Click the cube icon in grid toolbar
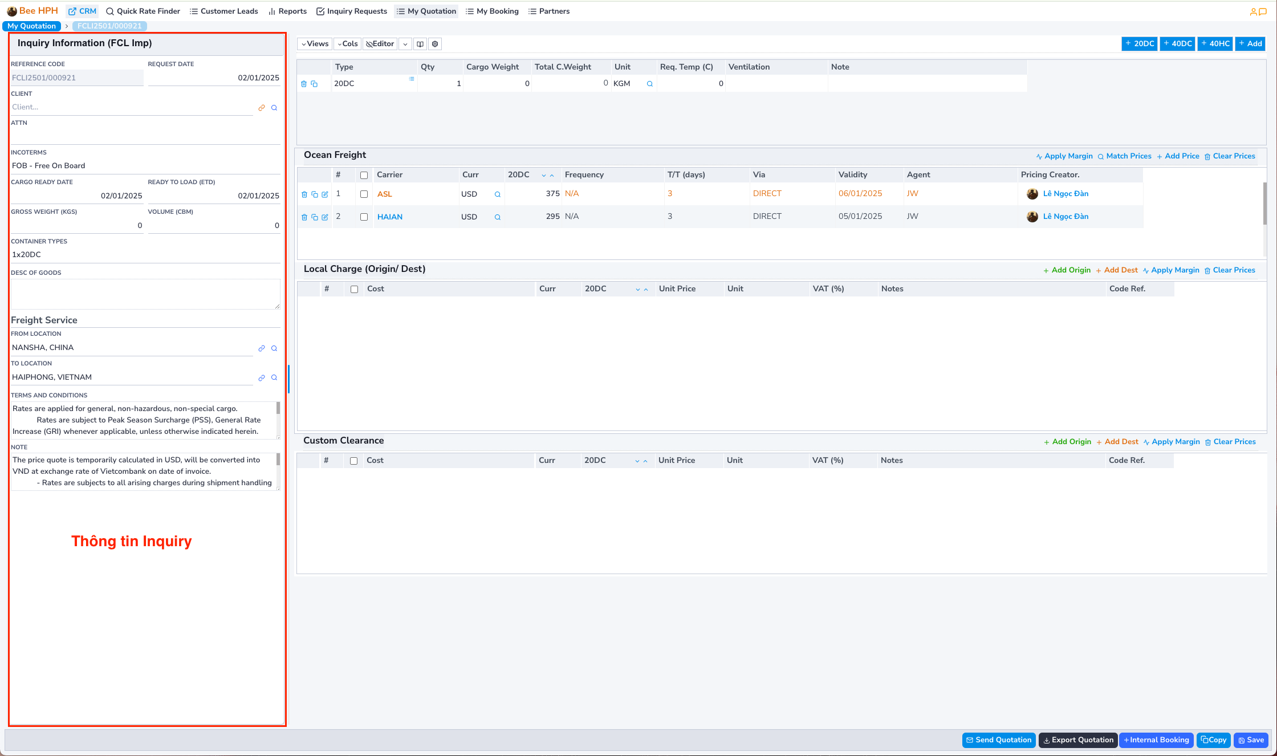The height and width of the screenshot is (756, 1277). pyautogui.click(x=435, y=44)
